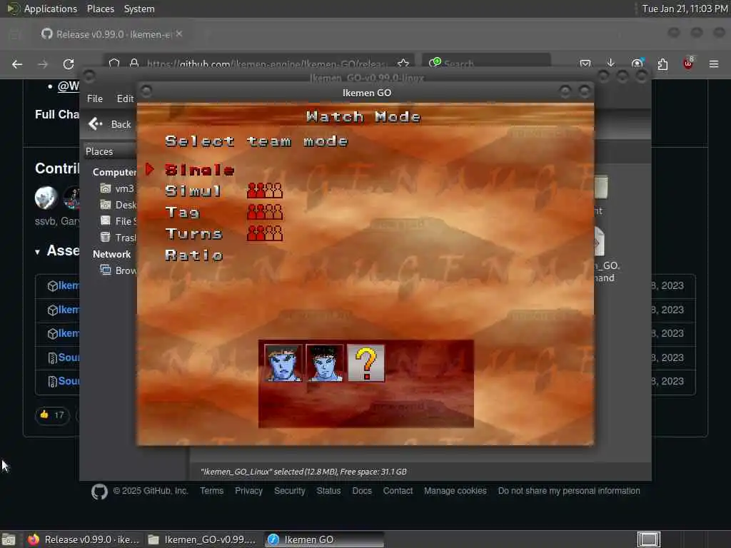Open Desktop location in file manager sidebar

pos(118,205)
